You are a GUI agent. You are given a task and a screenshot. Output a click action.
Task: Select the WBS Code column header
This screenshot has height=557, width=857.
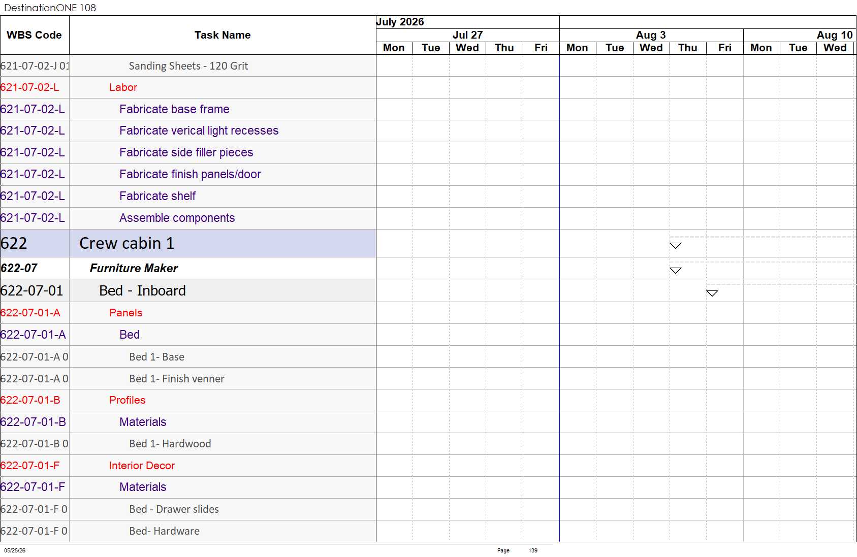(35, 35)
